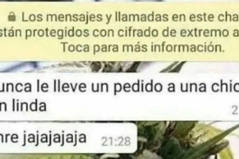This screenshot has height=159, width=239.
Task: Click the 21:28 message timestamp
Action: coord(116,141)
